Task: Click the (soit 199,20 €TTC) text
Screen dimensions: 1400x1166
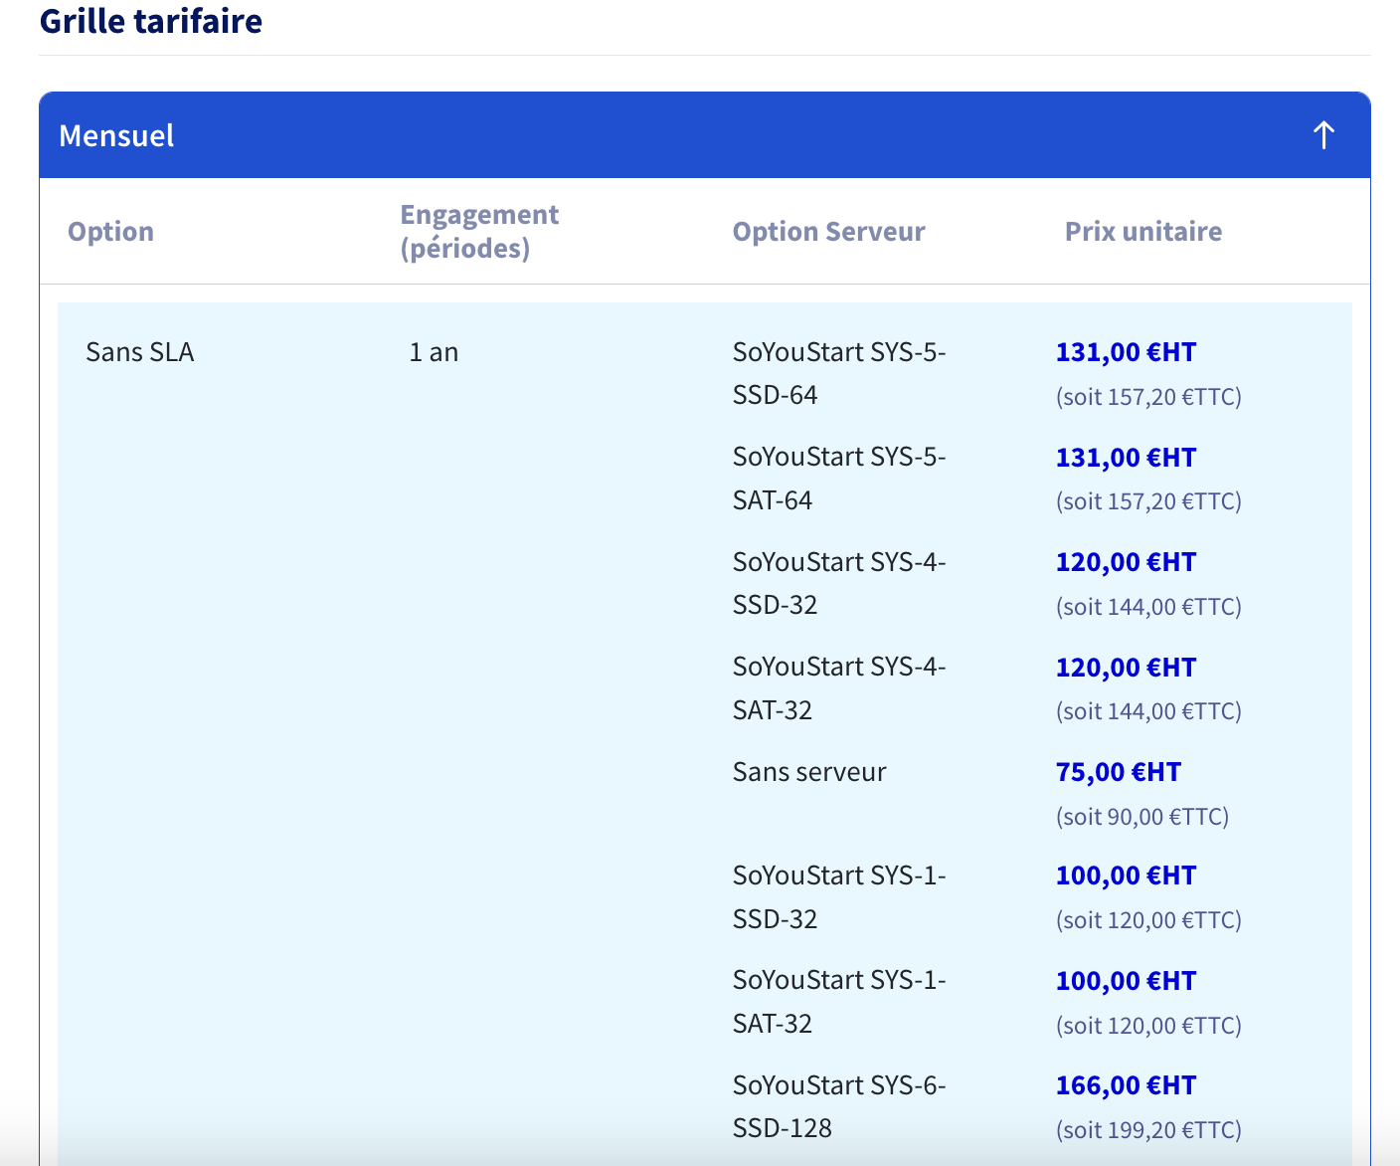Action: click(x=1148, y=1130)
